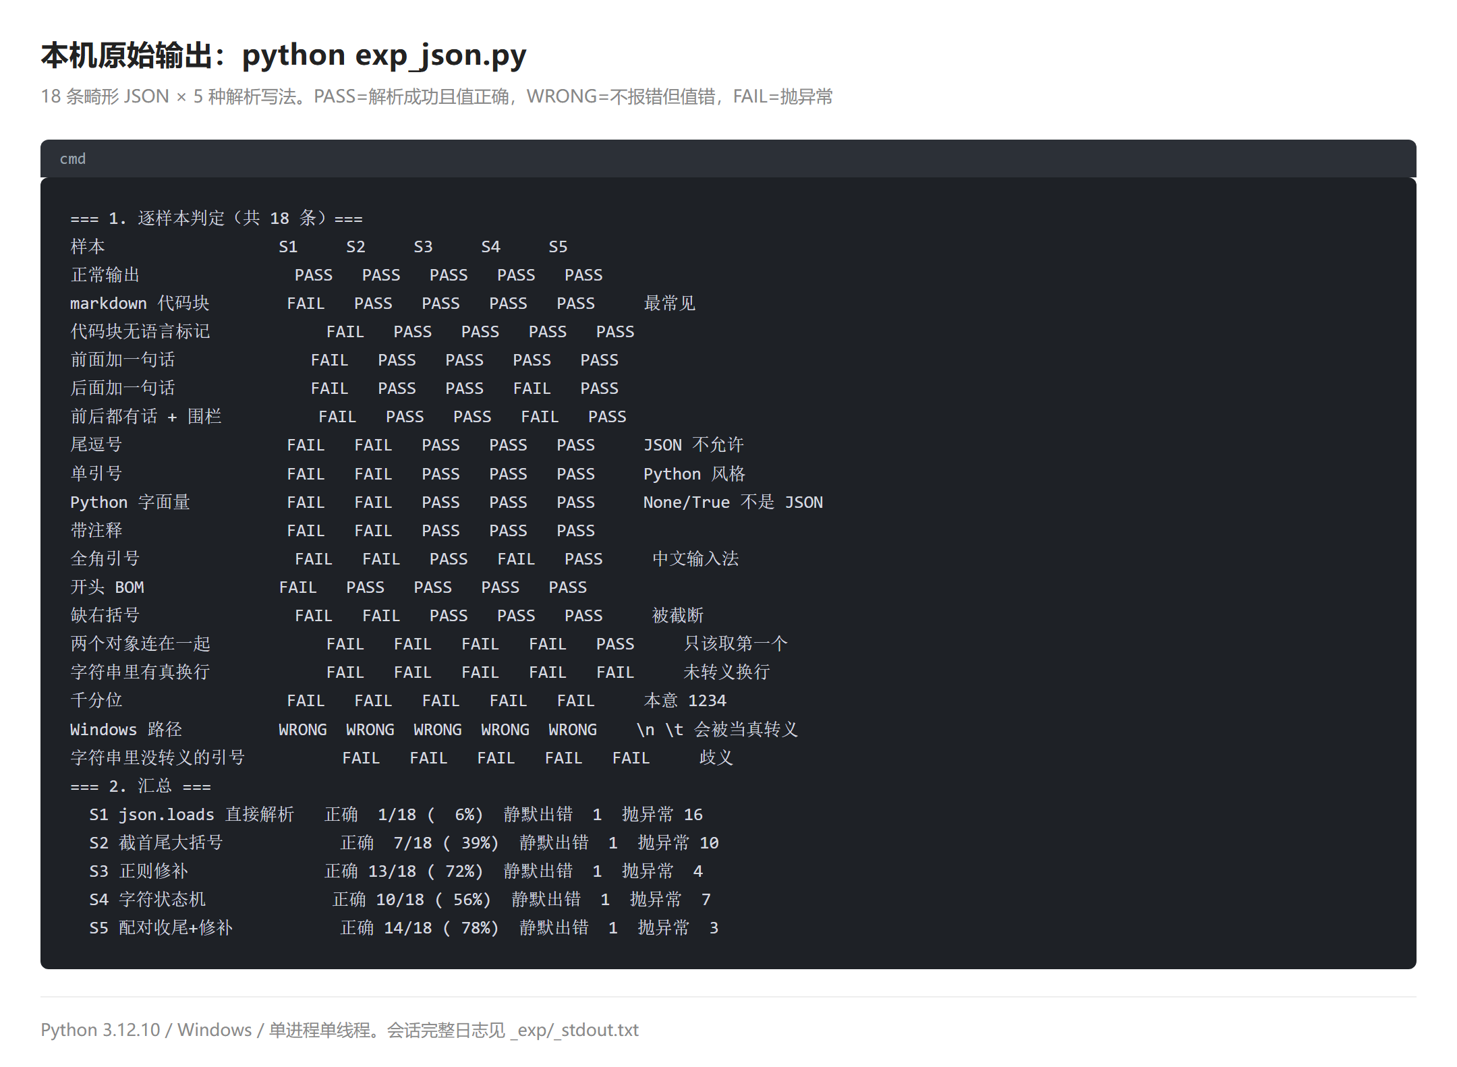
Task: Click the 开头 BOM row label
Action: [107, 587]
